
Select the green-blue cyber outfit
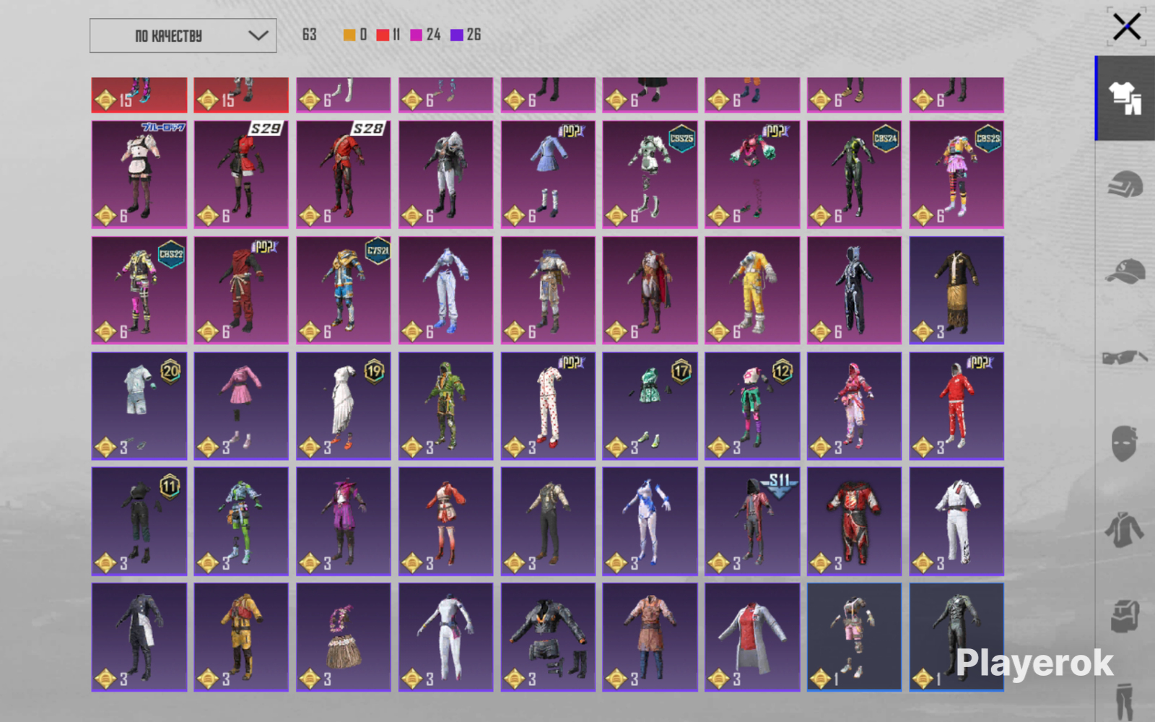(241, 521)
